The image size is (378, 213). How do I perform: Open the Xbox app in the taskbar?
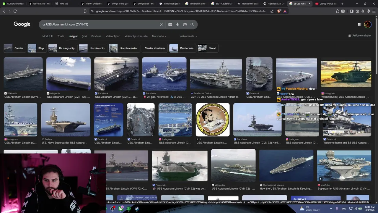coord(121,209)
